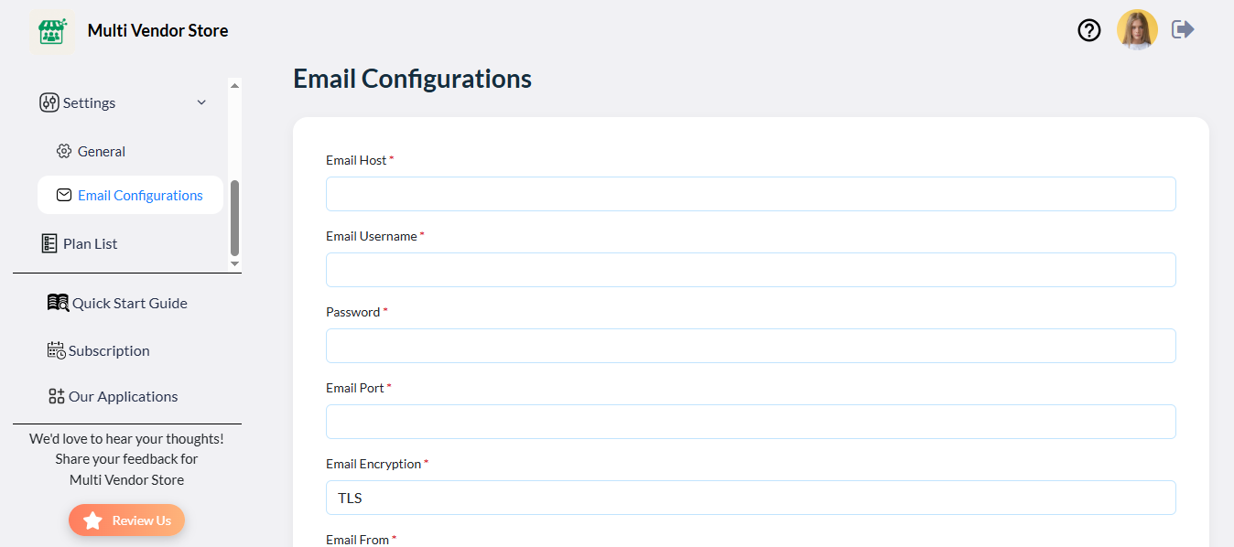Image resolution: width=1234 pixels, height=547 pixels.
Task: Click the user profile avatar
Action: tap(1137, 30)
